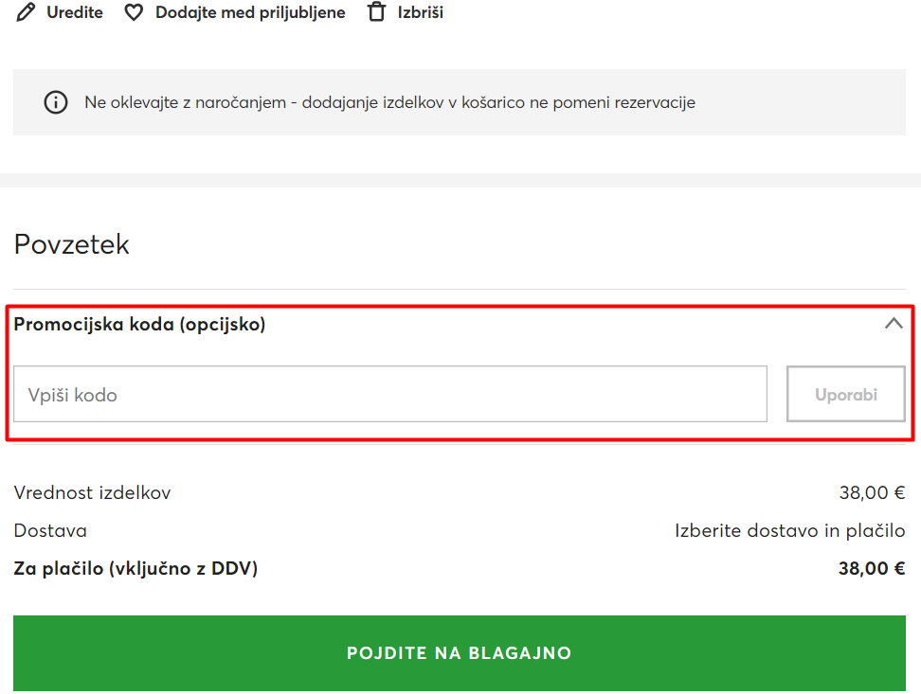Choose Izbriši to remove item

point(421,12)
